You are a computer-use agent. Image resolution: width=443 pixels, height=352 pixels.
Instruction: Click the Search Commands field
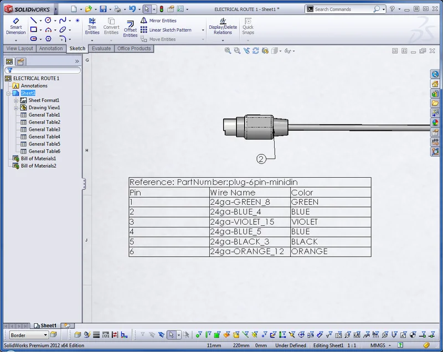[343, 9]
